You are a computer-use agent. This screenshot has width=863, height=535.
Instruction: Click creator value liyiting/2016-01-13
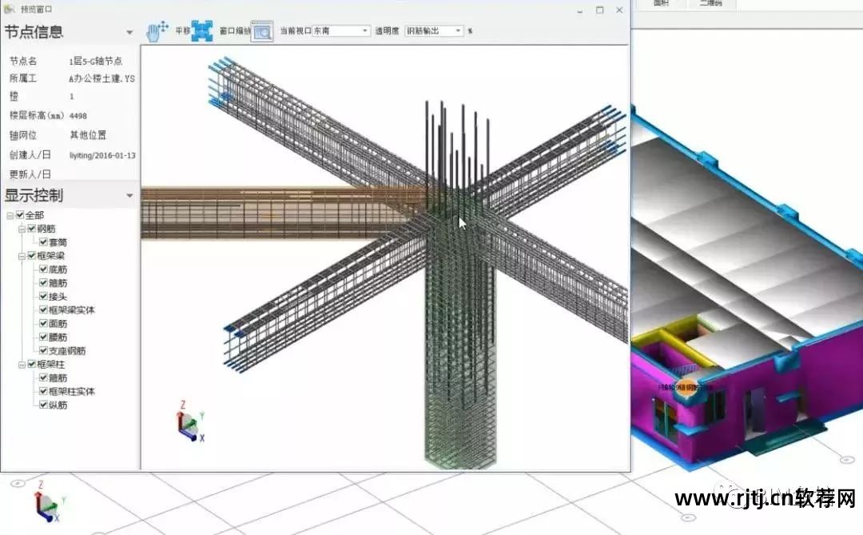(x=102, y=155)
